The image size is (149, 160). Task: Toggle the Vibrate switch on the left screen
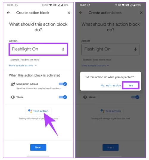click(x=63, y=97)
